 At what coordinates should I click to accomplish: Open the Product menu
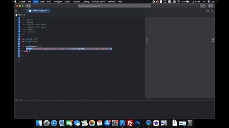(x=76, y=1)
